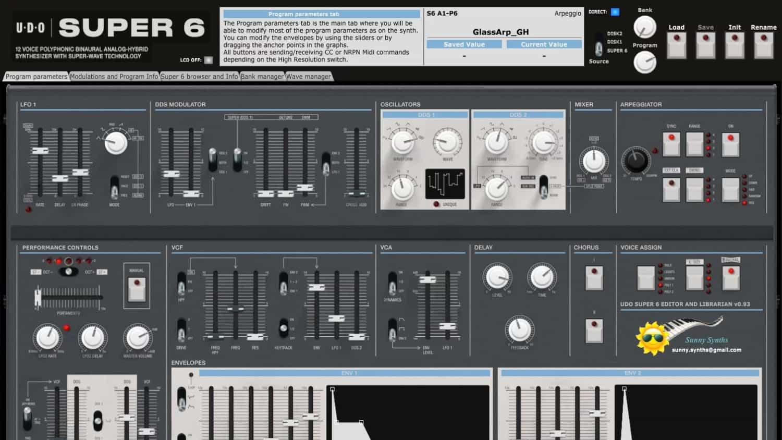Click the red LED below LFO 1 Rate

pos(28,210)
